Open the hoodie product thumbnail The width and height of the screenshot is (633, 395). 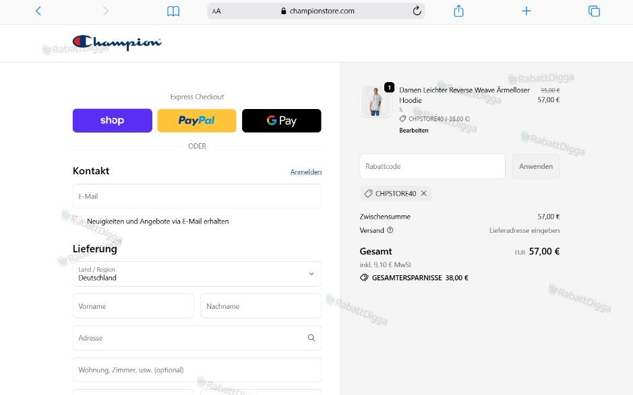375,101
